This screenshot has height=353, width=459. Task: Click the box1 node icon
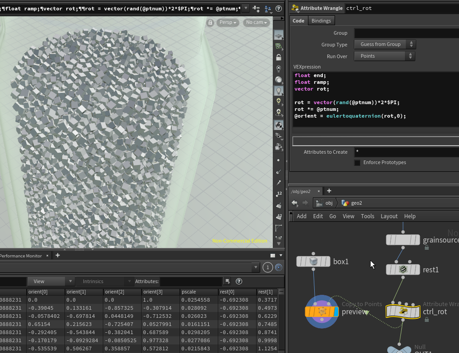point(313,261)
